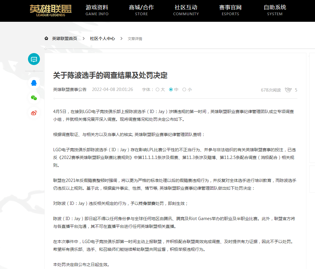315x269 pixels.
Task: Click the article title heading
Action: 110,75
